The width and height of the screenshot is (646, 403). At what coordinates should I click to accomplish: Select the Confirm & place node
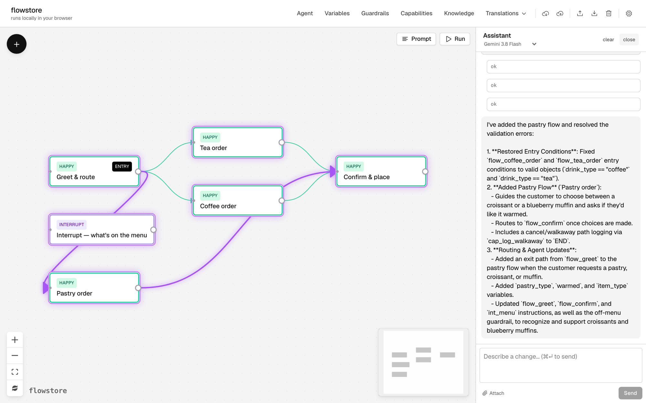pos(381,172)
